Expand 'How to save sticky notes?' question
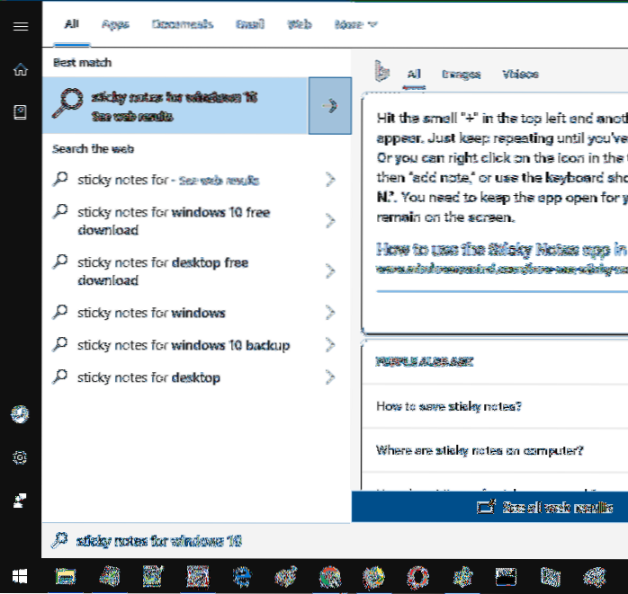Screen dimensions: 628x594 click(448, 406)
